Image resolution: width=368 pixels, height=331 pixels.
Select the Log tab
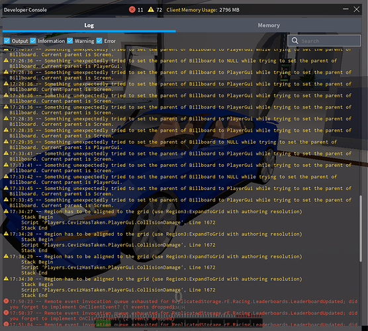coord(89,25)
